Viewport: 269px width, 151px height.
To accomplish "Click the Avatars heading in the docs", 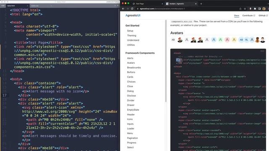I will coord(177,33).
